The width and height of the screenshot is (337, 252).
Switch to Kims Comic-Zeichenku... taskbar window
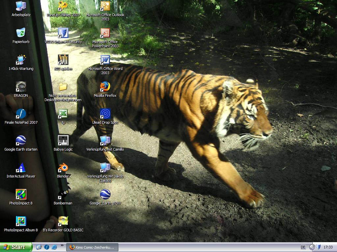92,247
